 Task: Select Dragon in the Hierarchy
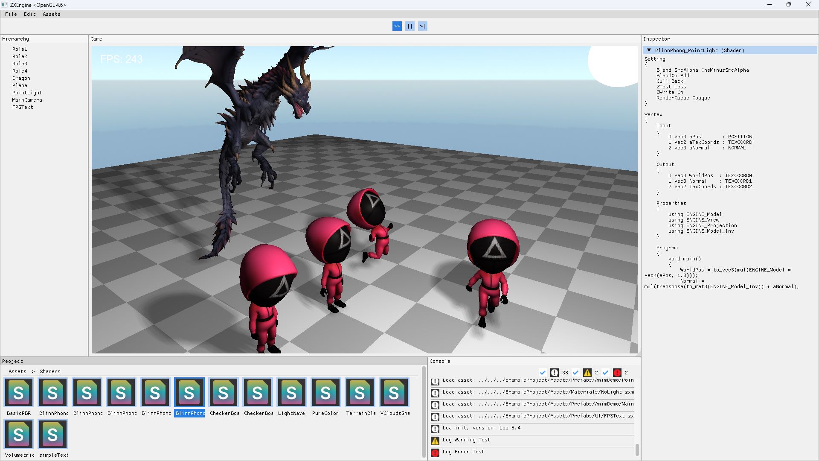click(x=21, y=78)
